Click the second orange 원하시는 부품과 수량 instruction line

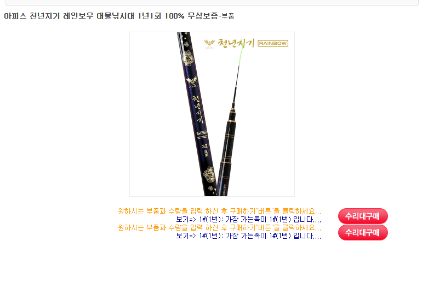click(x=219, y=227)
